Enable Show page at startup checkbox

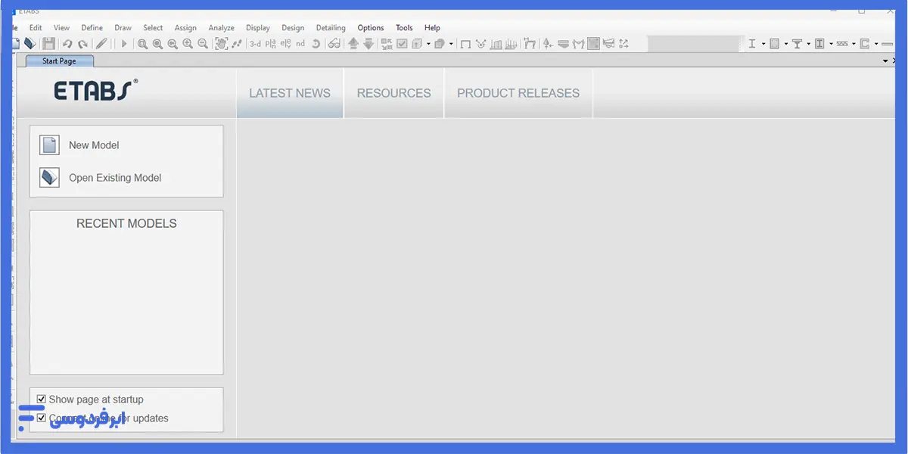(x=42, y=399)
